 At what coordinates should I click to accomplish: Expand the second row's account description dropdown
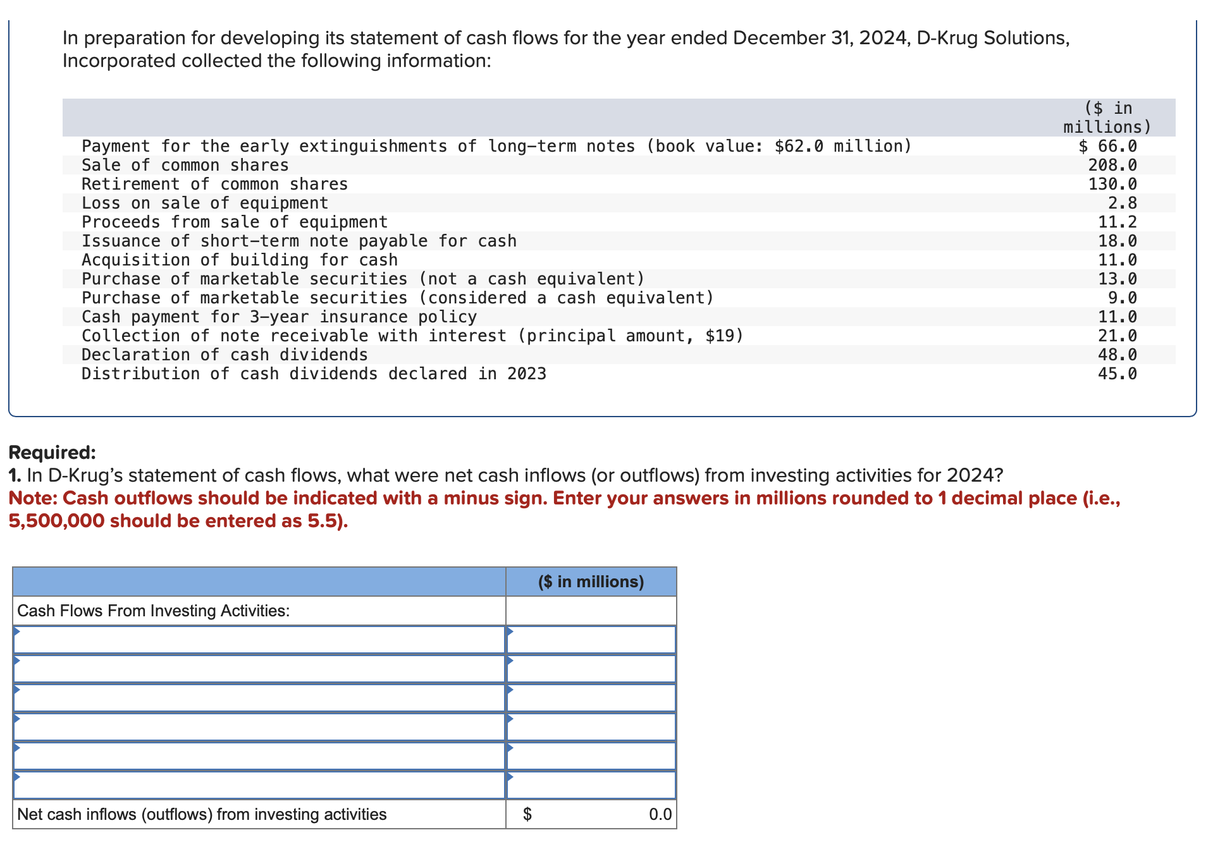[258, 668]
